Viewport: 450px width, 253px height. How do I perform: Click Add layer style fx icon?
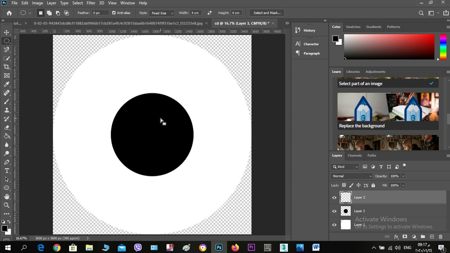(396, 237)
